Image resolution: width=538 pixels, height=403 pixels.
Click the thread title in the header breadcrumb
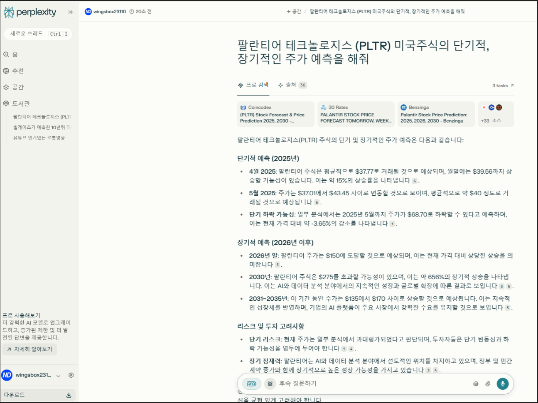387,12
